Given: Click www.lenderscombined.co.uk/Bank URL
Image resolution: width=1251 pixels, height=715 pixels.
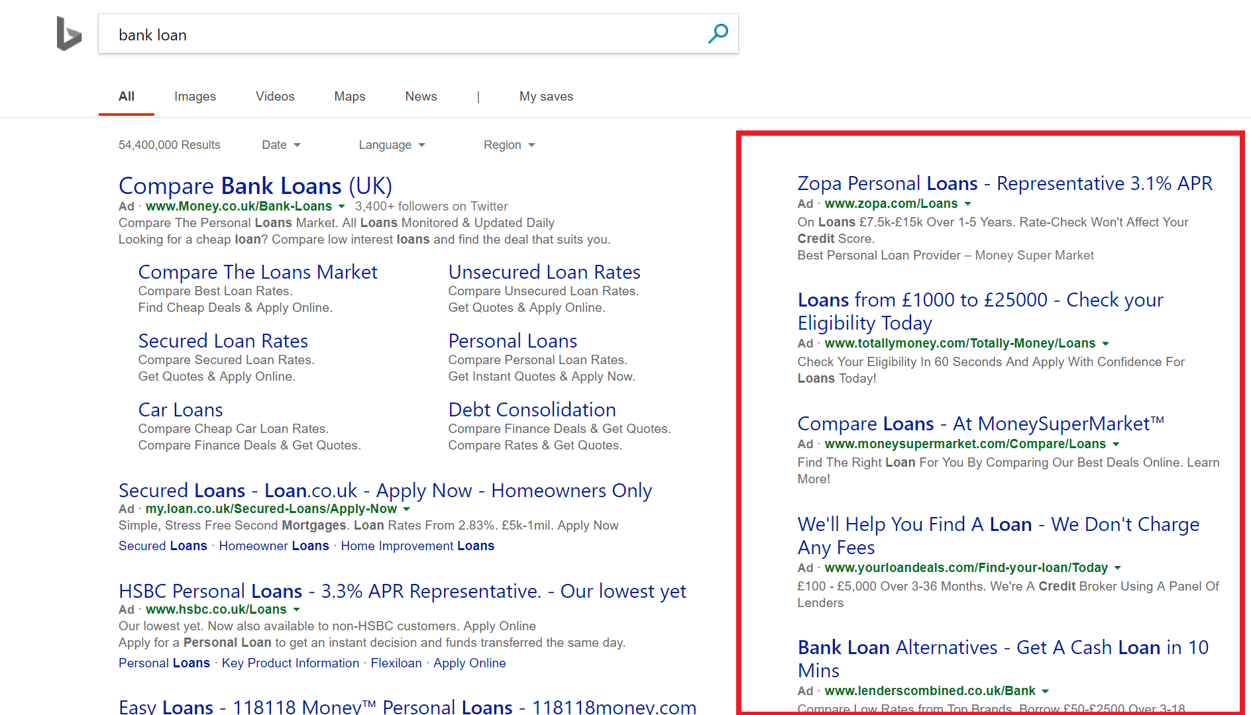Looking at the screenshot, I should coord(930,691).
